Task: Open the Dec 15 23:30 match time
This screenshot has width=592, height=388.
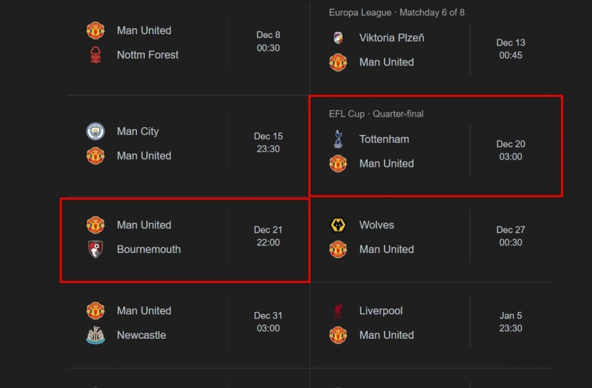Action: (268, 143)
